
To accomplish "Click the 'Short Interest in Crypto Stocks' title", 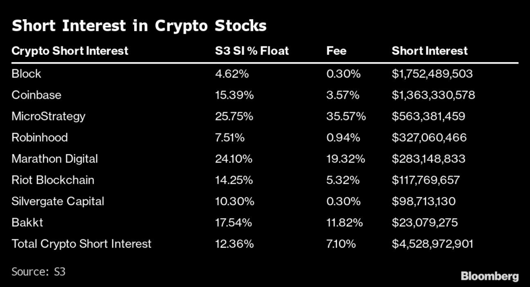I will click(x=139, y=26).
